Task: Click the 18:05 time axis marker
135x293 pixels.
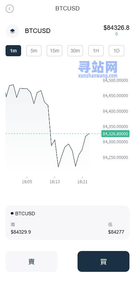Action: pyautogui.click(x=27, y=182)
